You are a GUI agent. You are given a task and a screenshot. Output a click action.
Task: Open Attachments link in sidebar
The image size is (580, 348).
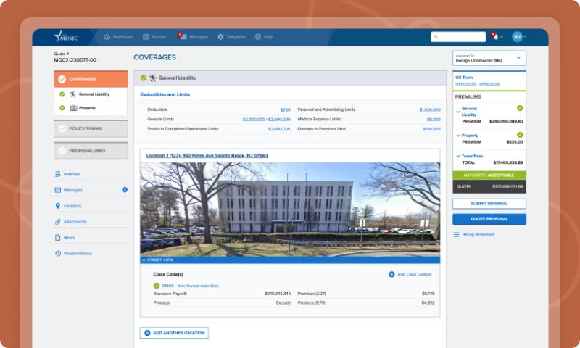(x=75, y=222)
